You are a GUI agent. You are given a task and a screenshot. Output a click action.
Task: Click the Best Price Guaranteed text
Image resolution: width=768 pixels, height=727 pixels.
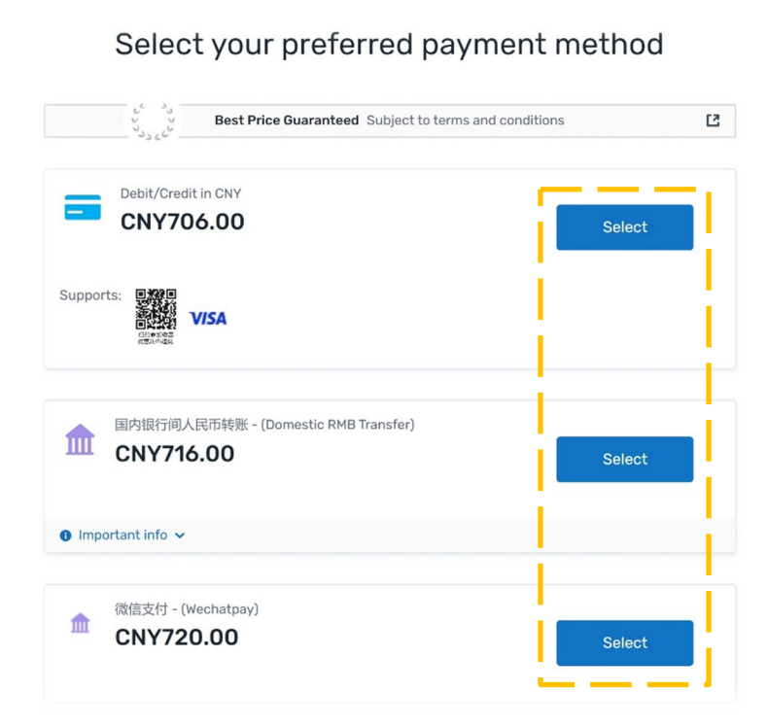(x=286, y=121)
